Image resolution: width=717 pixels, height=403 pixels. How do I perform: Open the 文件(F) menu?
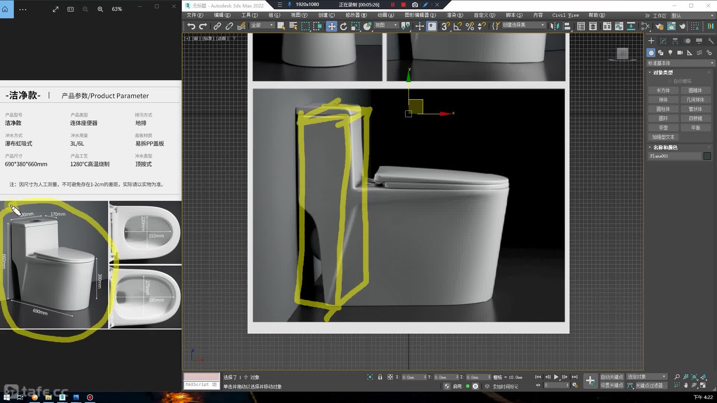[x=195, y=15]
